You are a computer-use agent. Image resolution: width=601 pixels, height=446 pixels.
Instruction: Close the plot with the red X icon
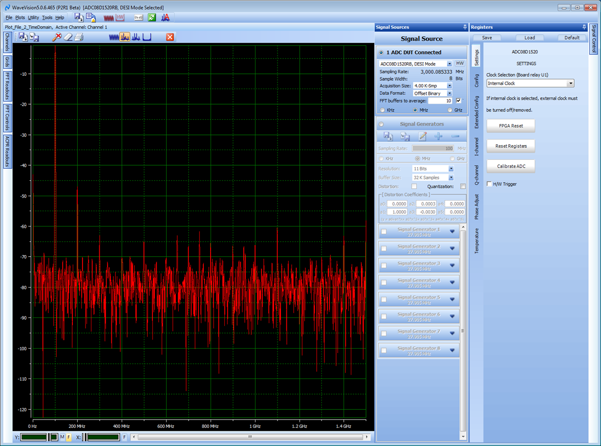point(170,37)
